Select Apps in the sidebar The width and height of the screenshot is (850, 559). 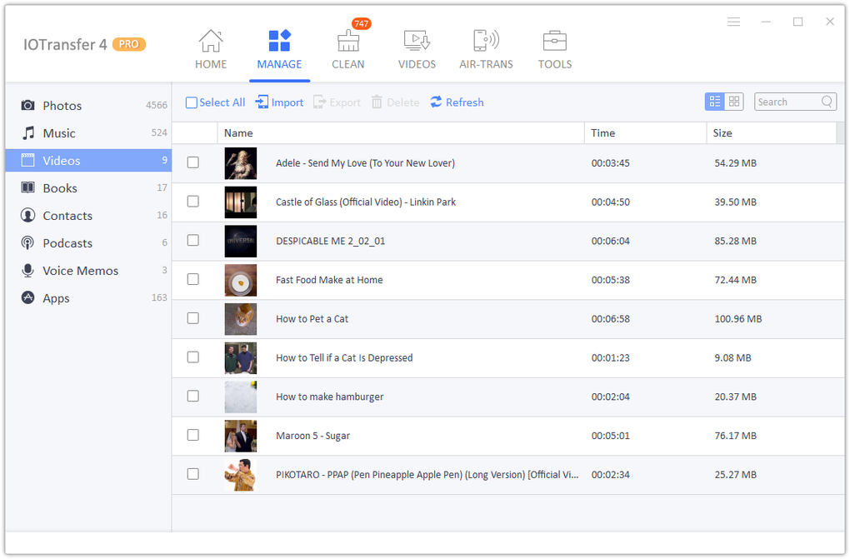click(x=88, y=298)
